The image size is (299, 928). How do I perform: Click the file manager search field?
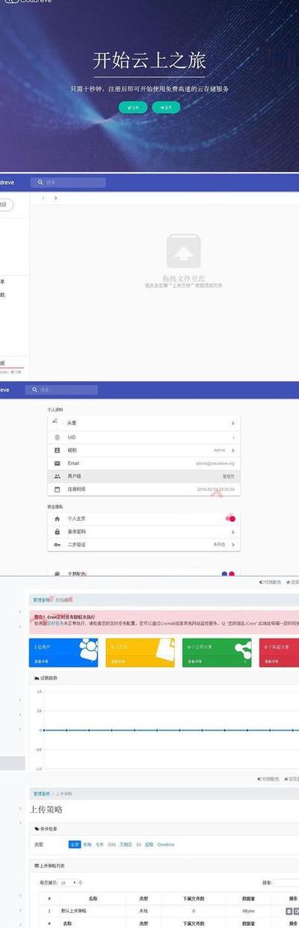[x=68, y=182]
